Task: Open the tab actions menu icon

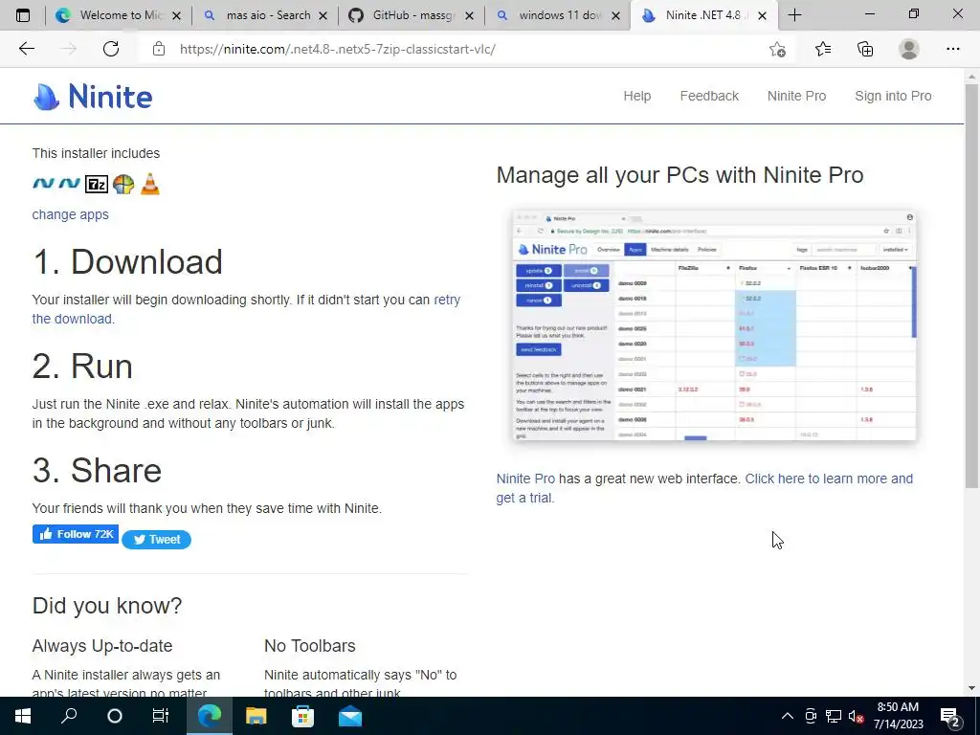Action: pos(23,15)
